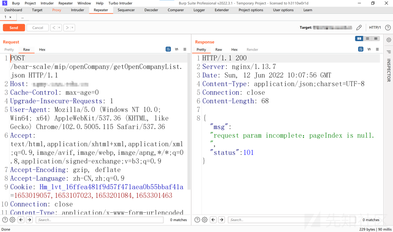
Task: Add new Repeater tab via ellipsis
Action: [23, 17]
